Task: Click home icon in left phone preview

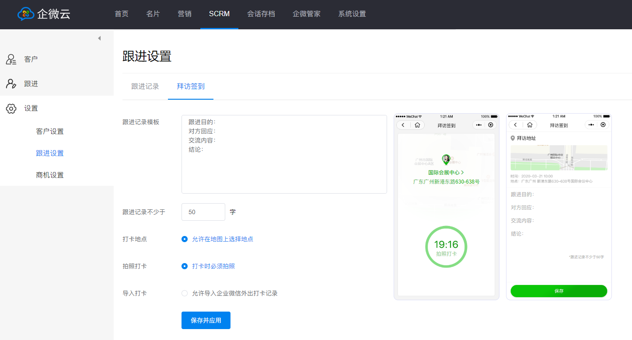Action: (418, 125)
